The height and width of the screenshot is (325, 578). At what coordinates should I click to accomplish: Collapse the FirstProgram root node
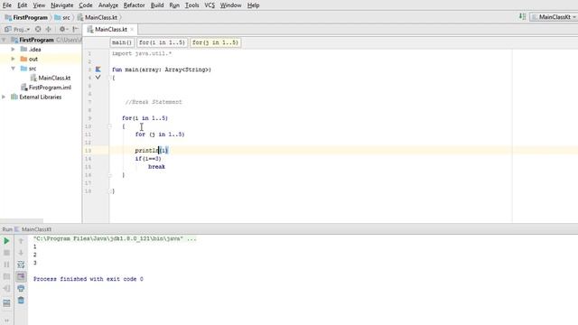(x=4, y=40)
